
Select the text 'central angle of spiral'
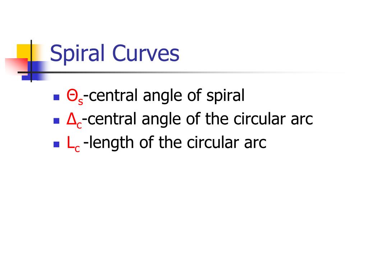coord(167,96)
